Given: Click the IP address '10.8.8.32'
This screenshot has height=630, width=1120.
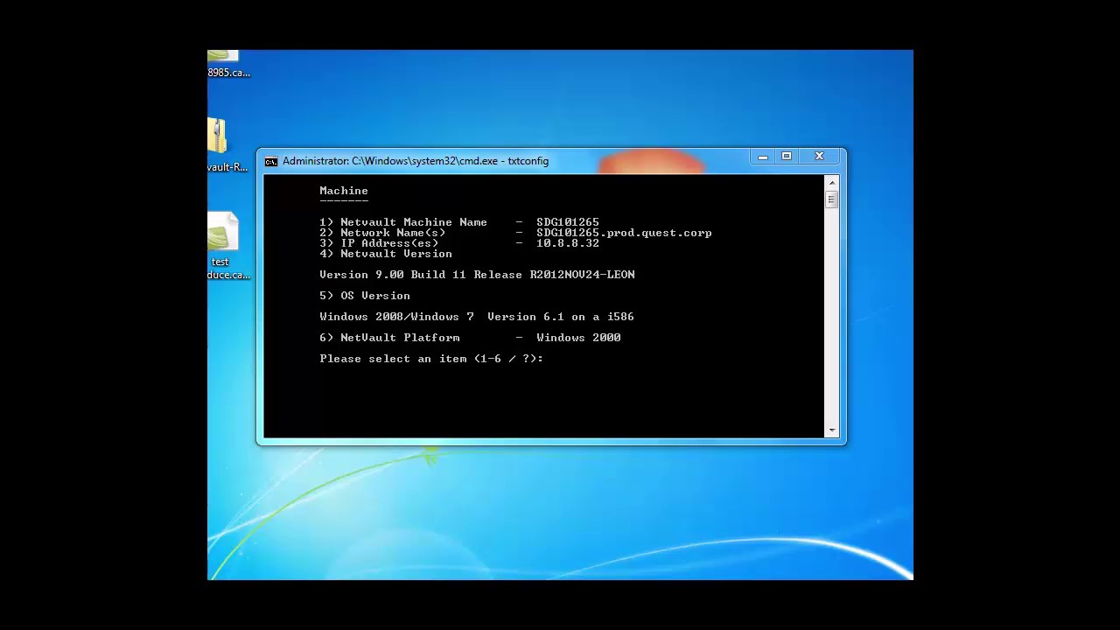Looking at the screenshot, I should pyautogui.click(x=568, y=243).
